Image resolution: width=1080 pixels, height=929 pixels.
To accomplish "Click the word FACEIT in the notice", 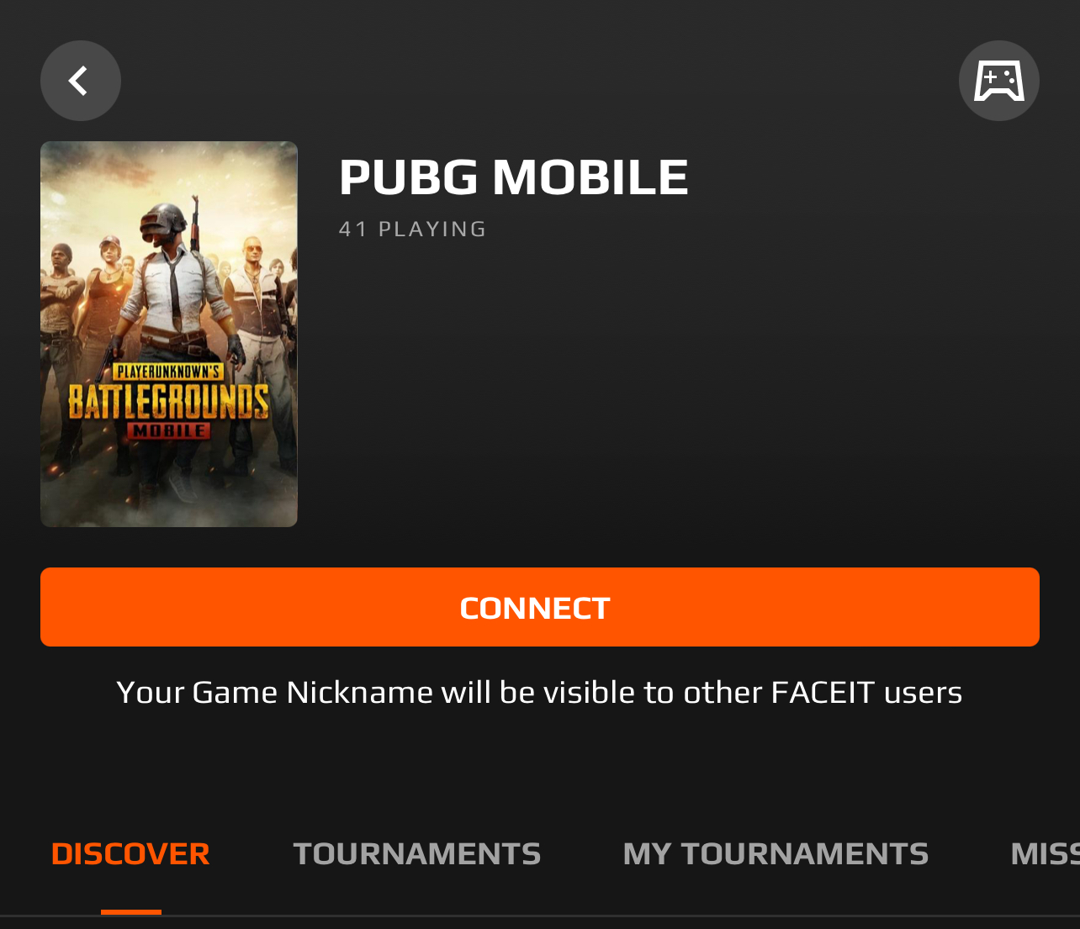I will pyautogui.click(x=823, y=693).
